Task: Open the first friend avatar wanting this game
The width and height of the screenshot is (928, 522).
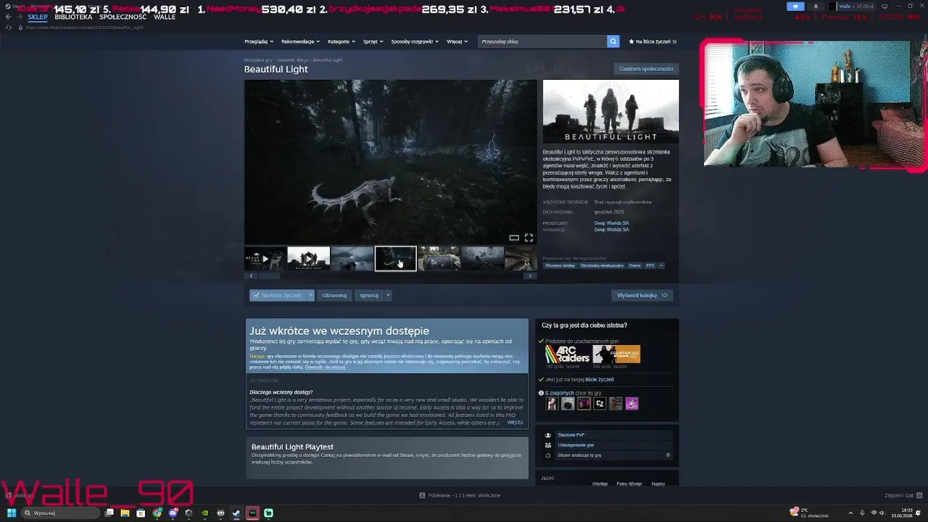Action: coord(552,404)
